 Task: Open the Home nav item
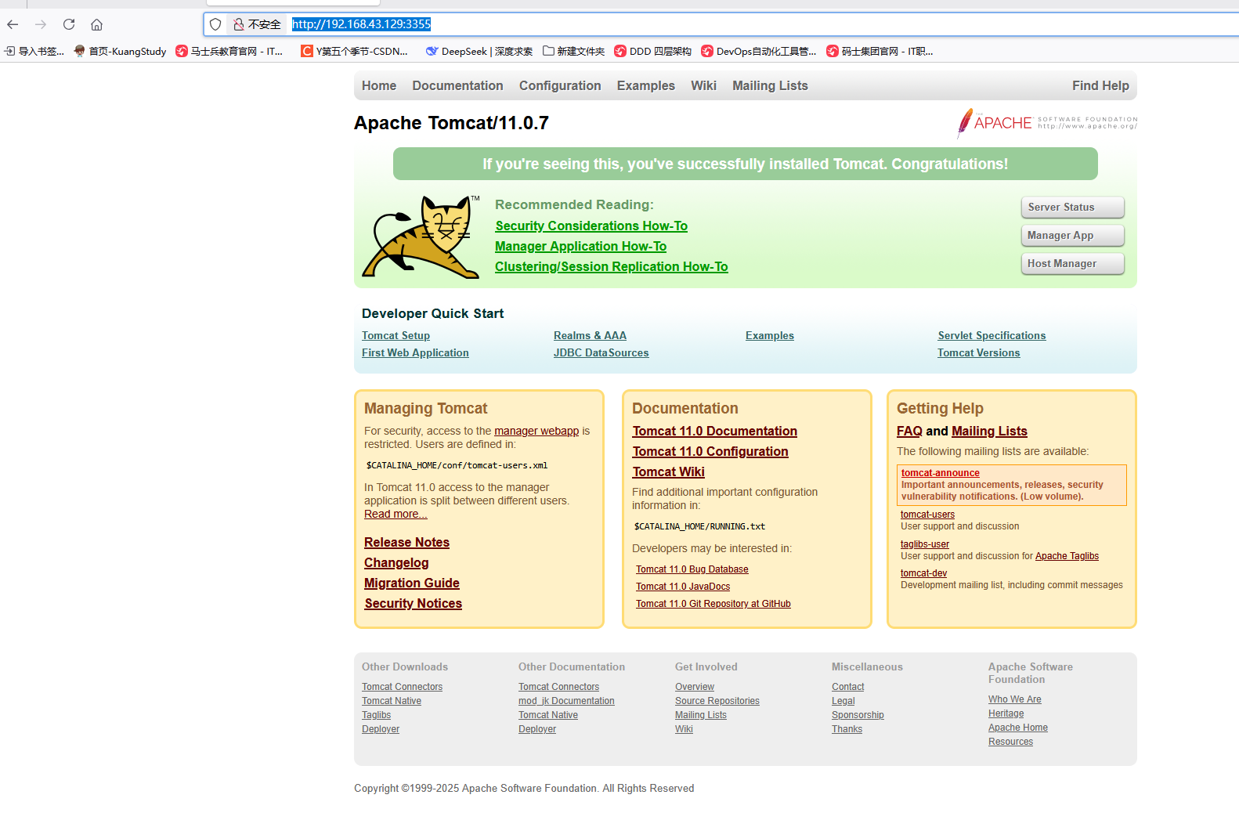coord(379,85)
